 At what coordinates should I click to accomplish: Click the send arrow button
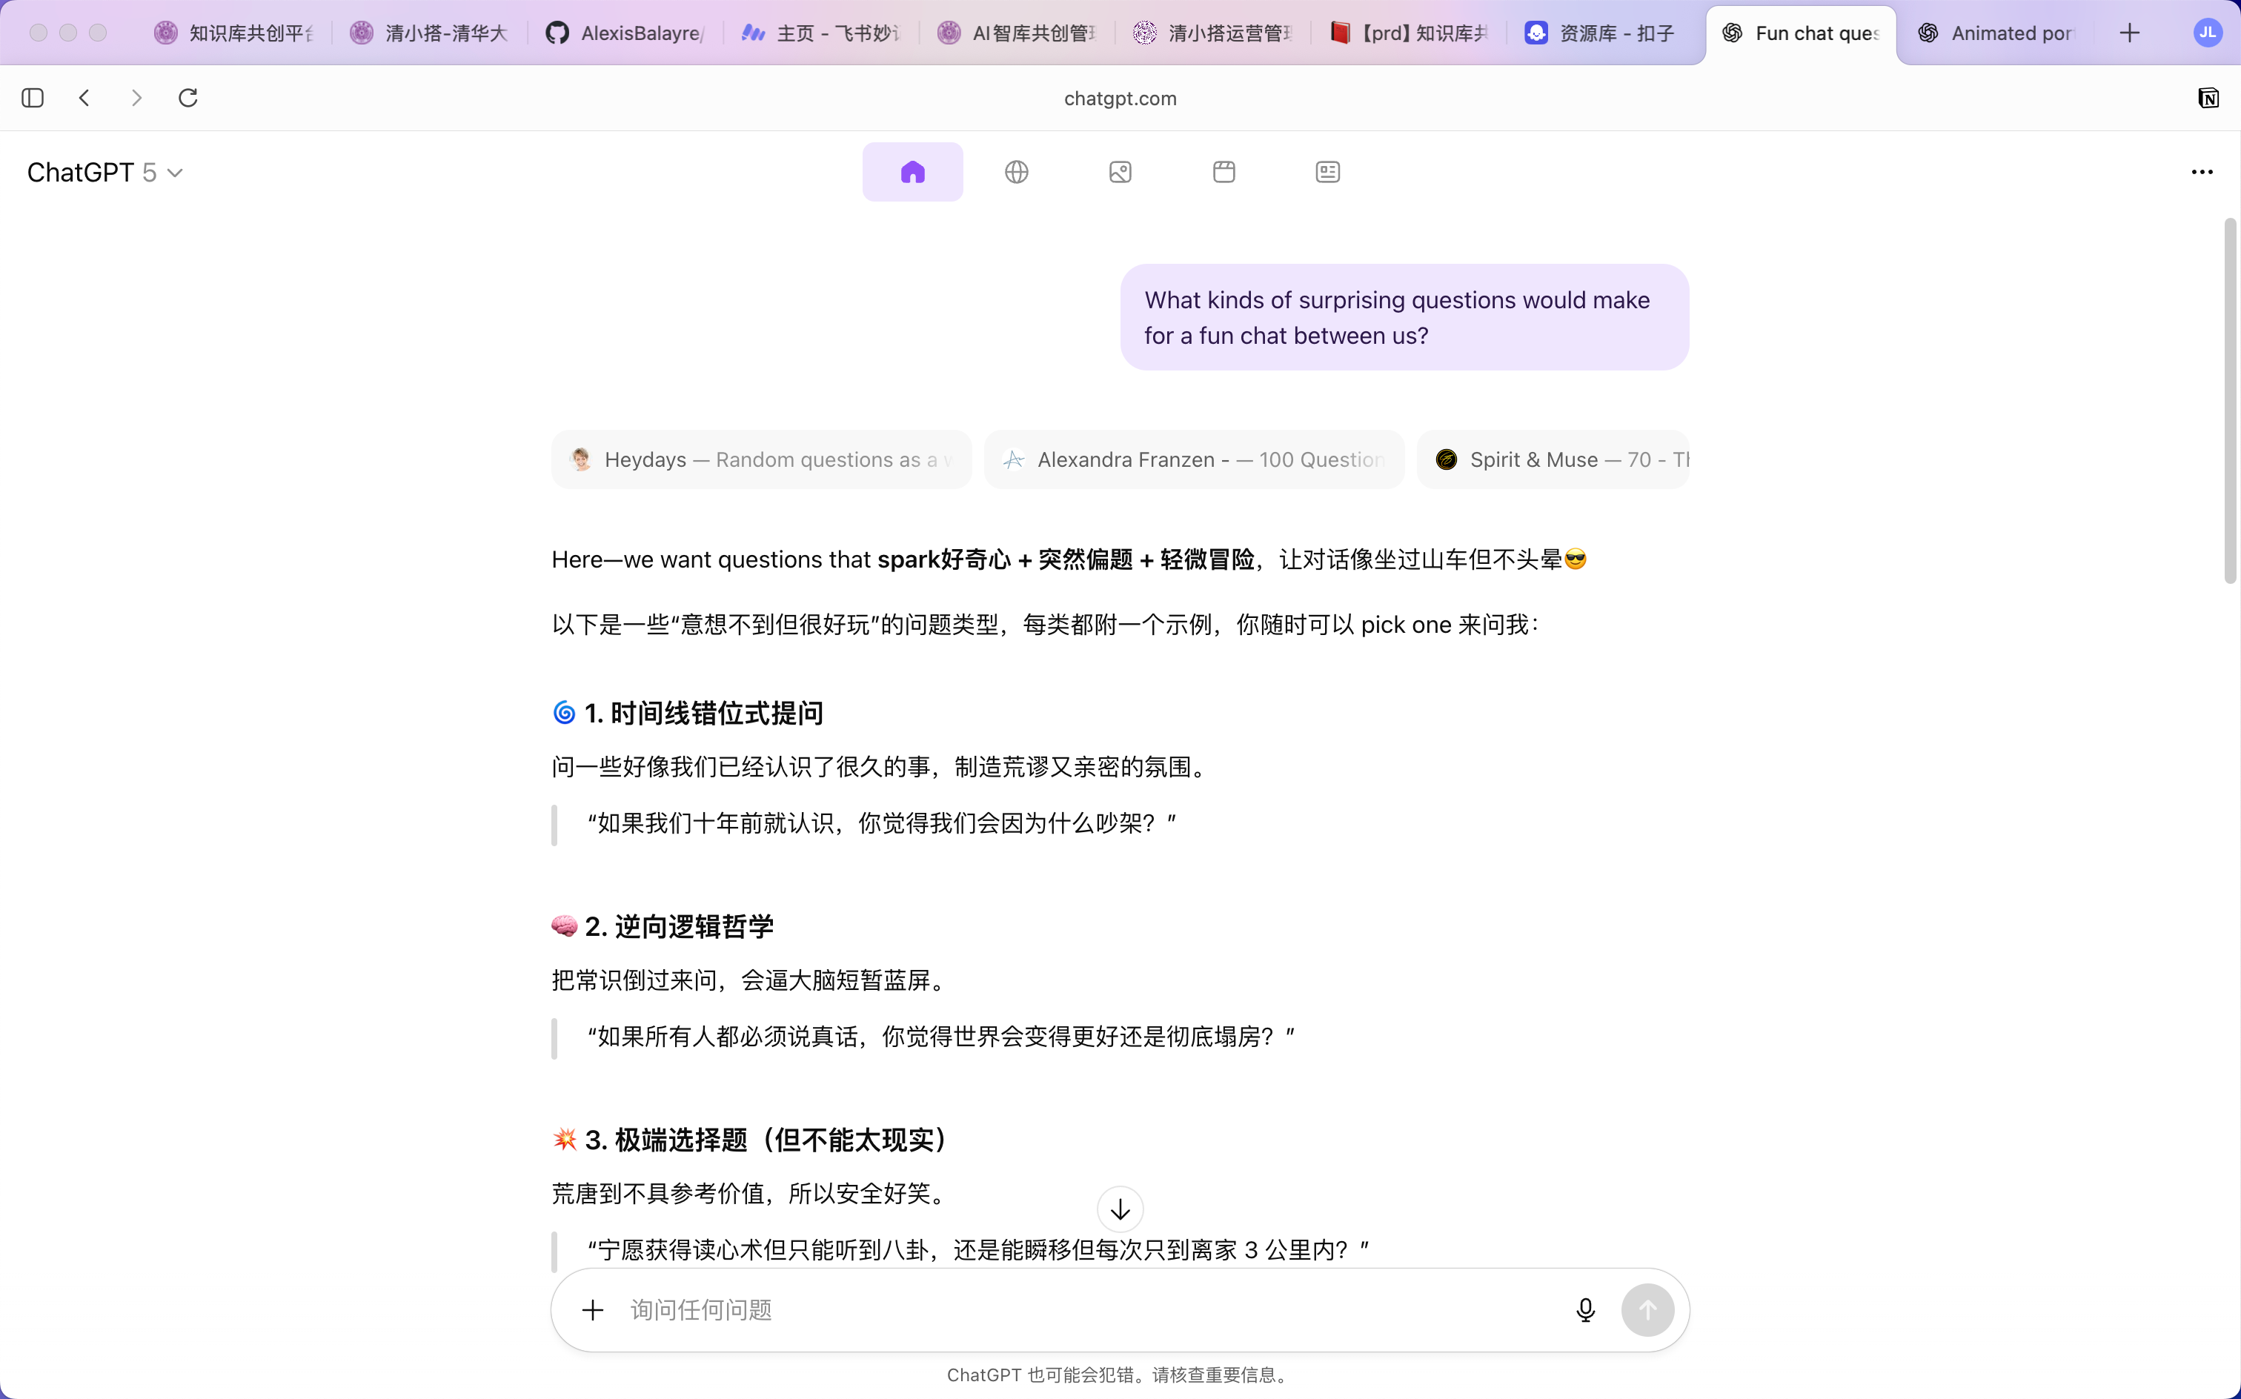1647,1309
